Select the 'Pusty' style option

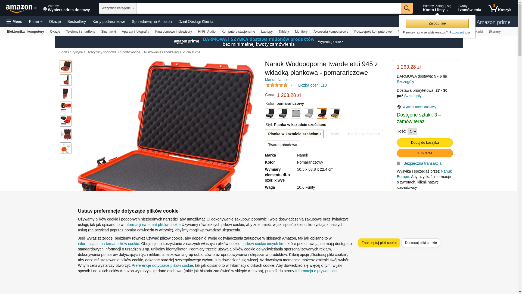coord(334,134)
